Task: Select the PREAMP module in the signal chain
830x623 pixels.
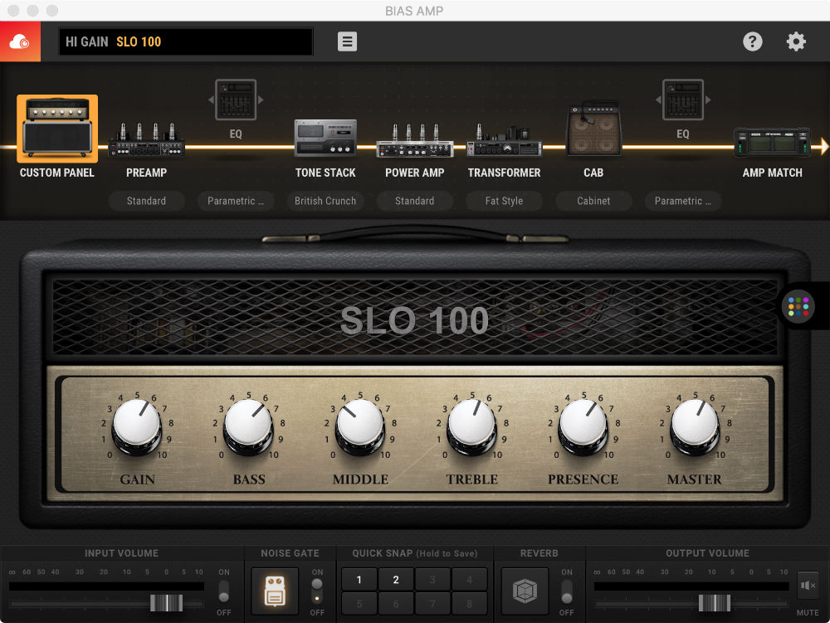Action: (146, 141)
